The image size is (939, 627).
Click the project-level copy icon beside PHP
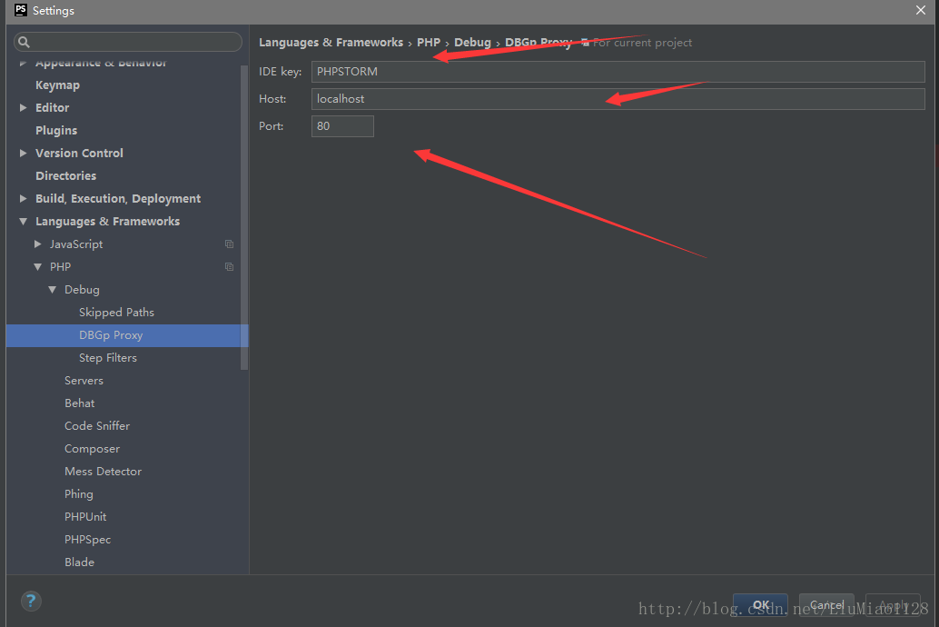[229, 267]
